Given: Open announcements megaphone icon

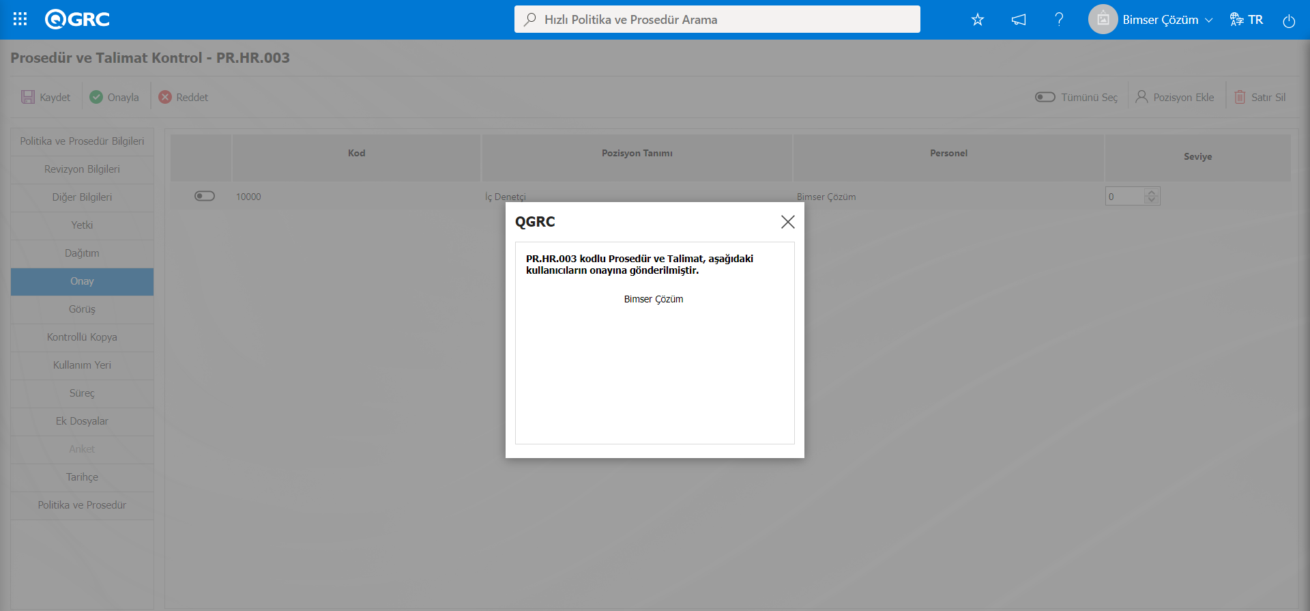Looking at the screenshot, I should pos(1019,20).
